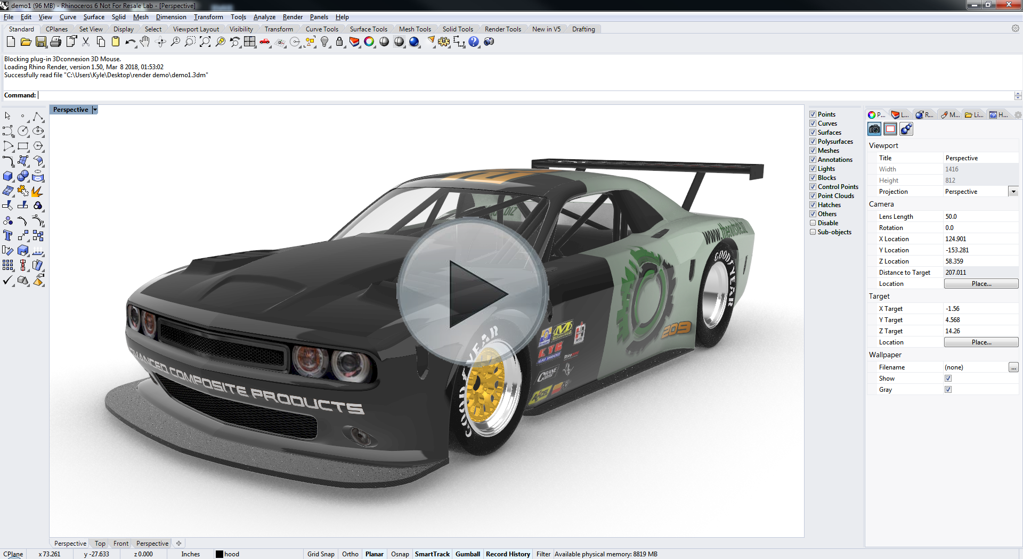This screenshot has width=1023, height=559.
Task: Switch to the Top viewport tab
Action: click(100, 544)
